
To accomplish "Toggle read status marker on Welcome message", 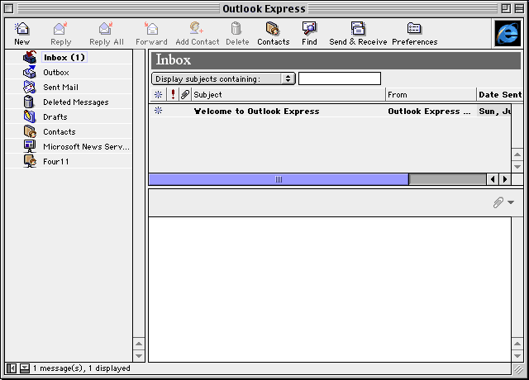I will 158,111.
